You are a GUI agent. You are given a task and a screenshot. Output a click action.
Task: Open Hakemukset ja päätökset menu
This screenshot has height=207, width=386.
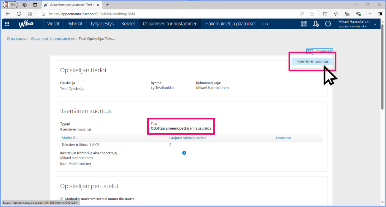[x=231, y=24]
